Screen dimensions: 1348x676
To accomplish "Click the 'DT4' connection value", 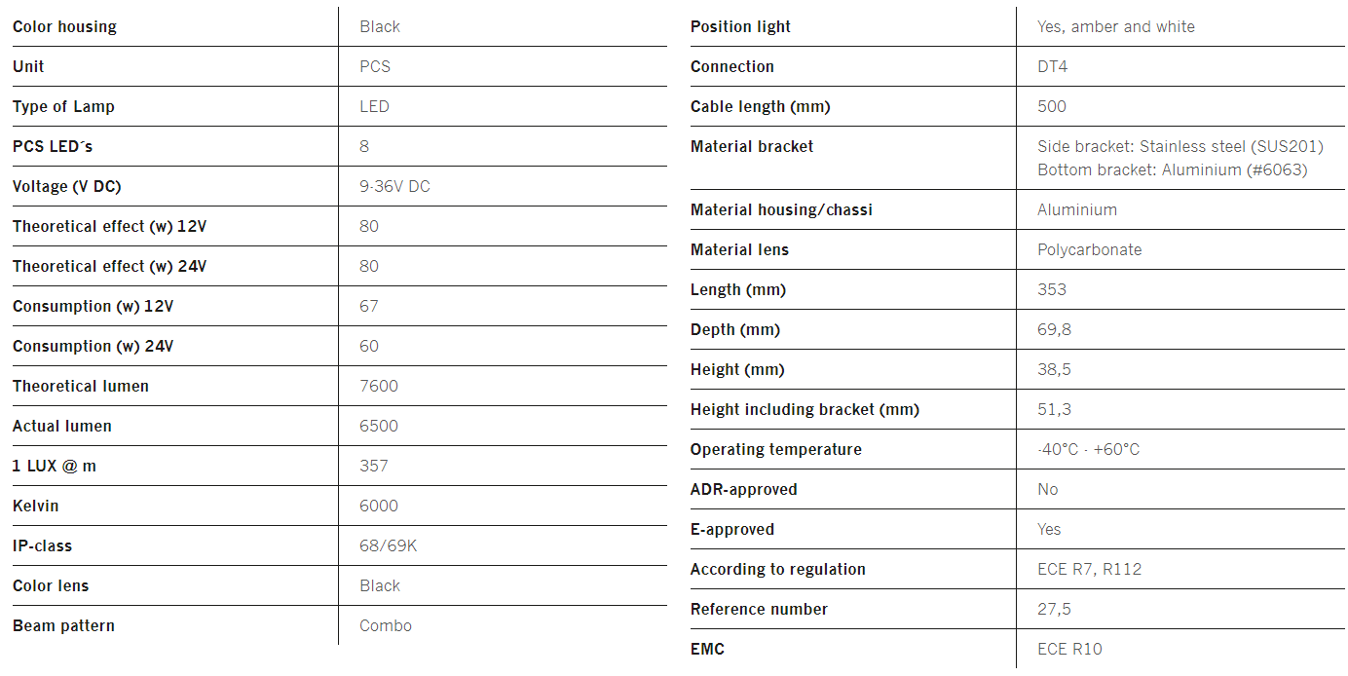I will click(x=1053, y=67).
